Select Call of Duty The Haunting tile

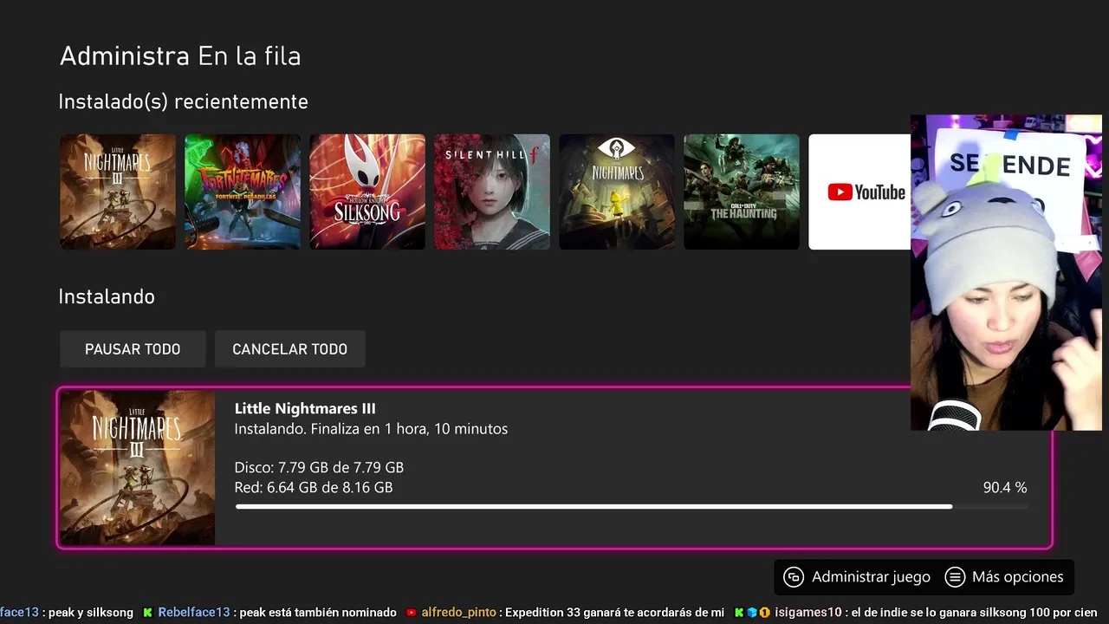[742, 192]
